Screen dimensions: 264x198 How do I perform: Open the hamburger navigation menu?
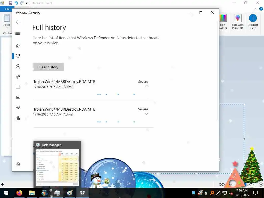(18, 33)
